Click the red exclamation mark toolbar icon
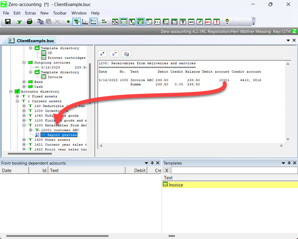298x239 pixels. (216, 22)
